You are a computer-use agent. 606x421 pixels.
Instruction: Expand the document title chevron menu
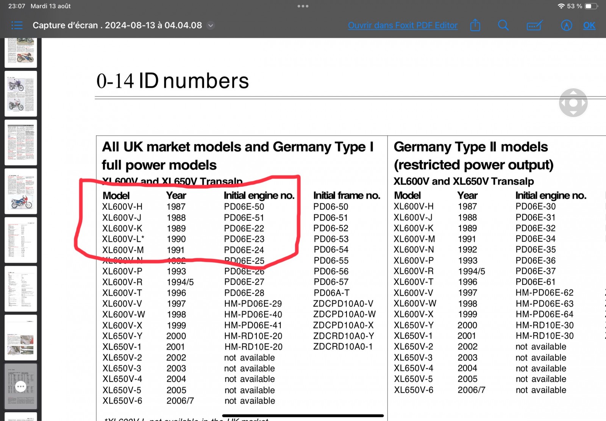pos(211,25)
